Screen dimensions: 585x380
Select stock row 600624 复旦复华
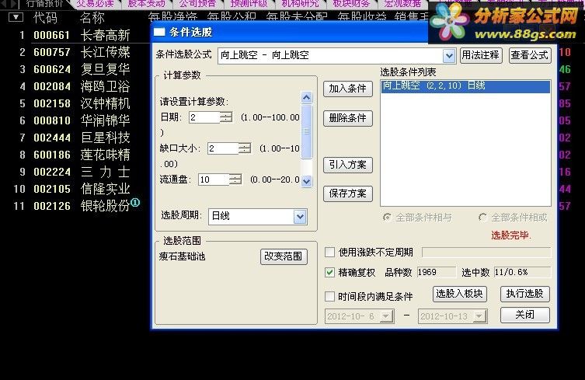pos(75,69)
